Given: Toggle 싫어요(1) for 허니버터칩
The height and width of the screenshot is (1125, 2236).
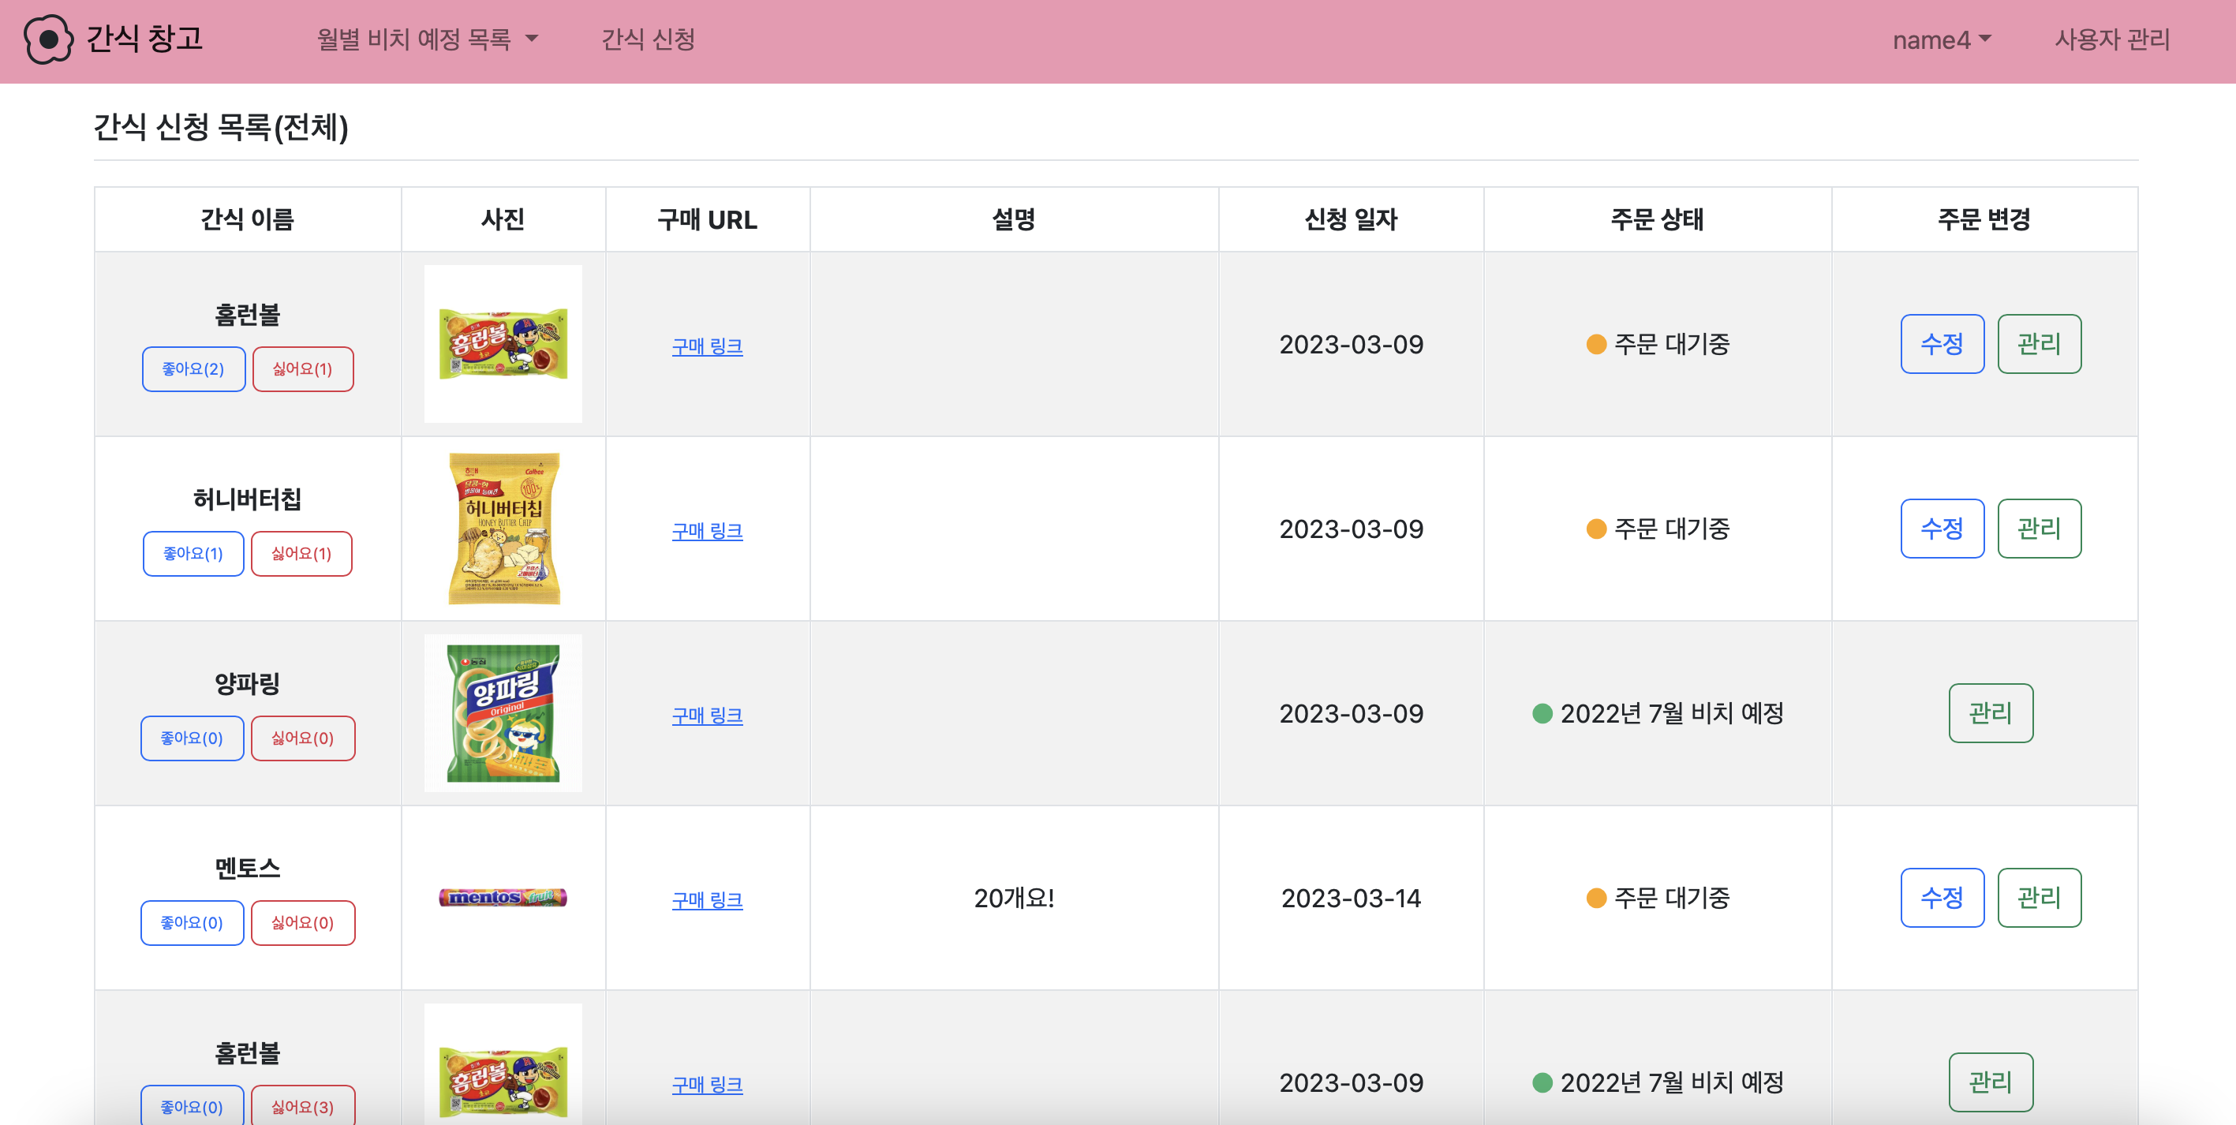Looking at the screenshot, I should [301, 554].
